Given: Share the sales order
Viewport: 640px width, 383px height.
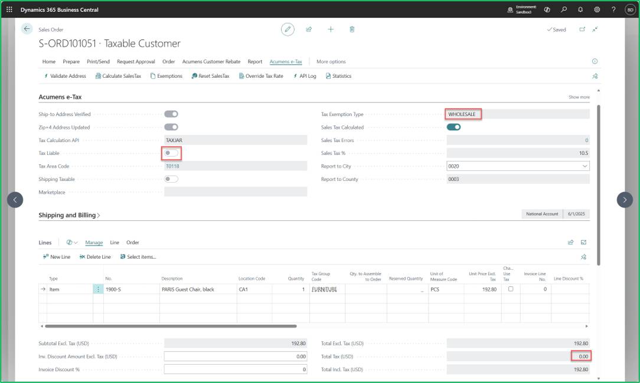Looking at the screenshot, I should 309,29.
